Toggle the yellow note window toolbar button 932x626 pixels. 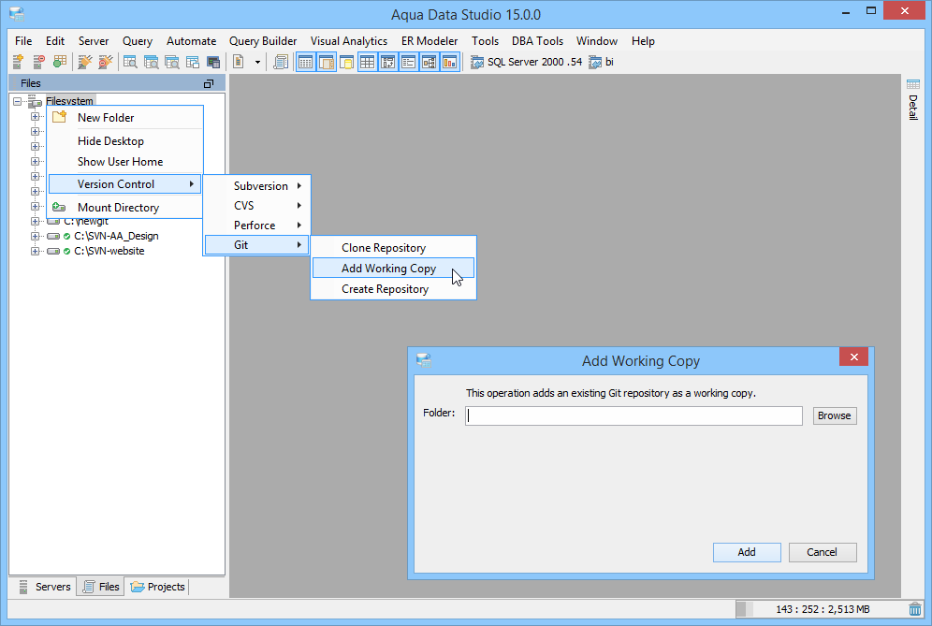346,61
